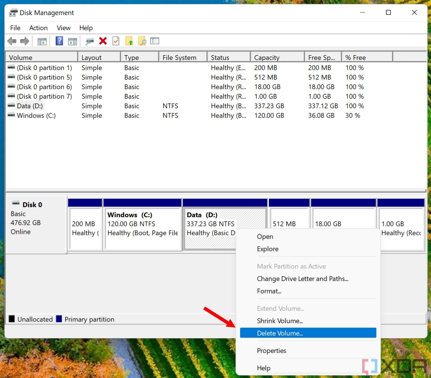The width and height of the screenshot is (431, 378).
Task: Click the Refresh disk information icon
Action: [x=90, y=41]
